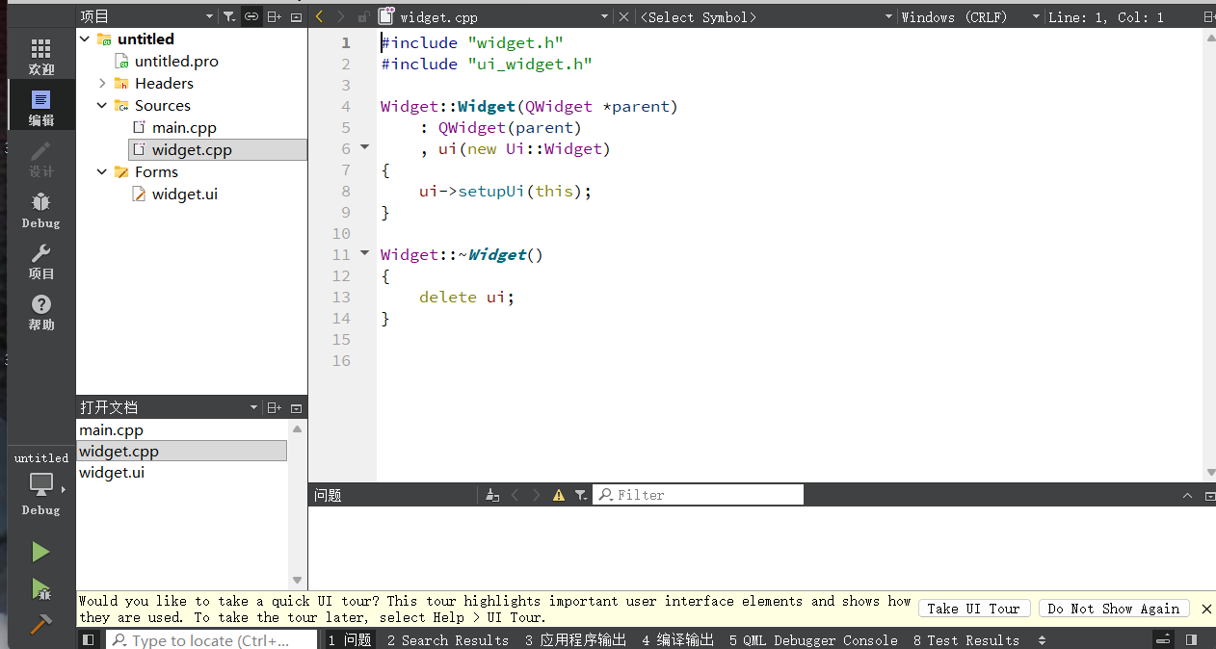Screen dimensions: 1216x649
Task: Clear the issues pane with broom icon
Action: pos(492,495)
